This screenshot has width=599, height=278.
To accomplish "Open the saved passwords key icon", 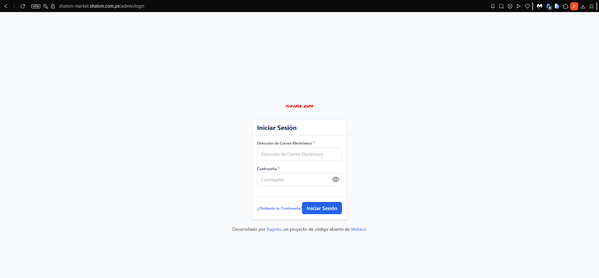I will [46, 6].
